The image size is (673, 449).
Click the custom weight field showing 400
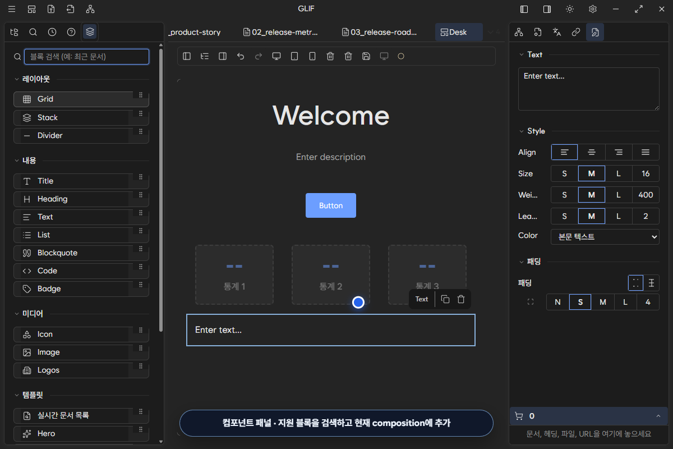coord(646,195)
